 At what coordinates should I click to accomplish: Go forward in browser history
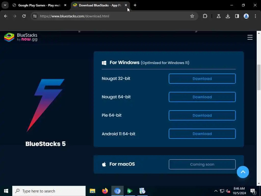pyautogui.click(x=15, y=16)
